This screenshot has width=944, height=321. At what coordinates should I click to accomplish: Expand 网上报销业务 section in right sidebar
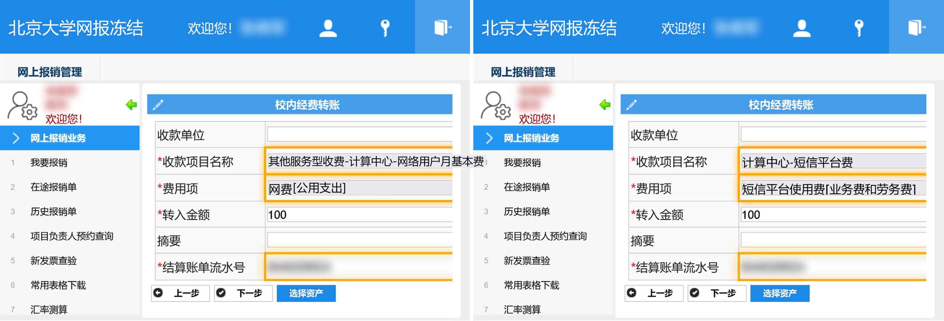click(531, 138)
